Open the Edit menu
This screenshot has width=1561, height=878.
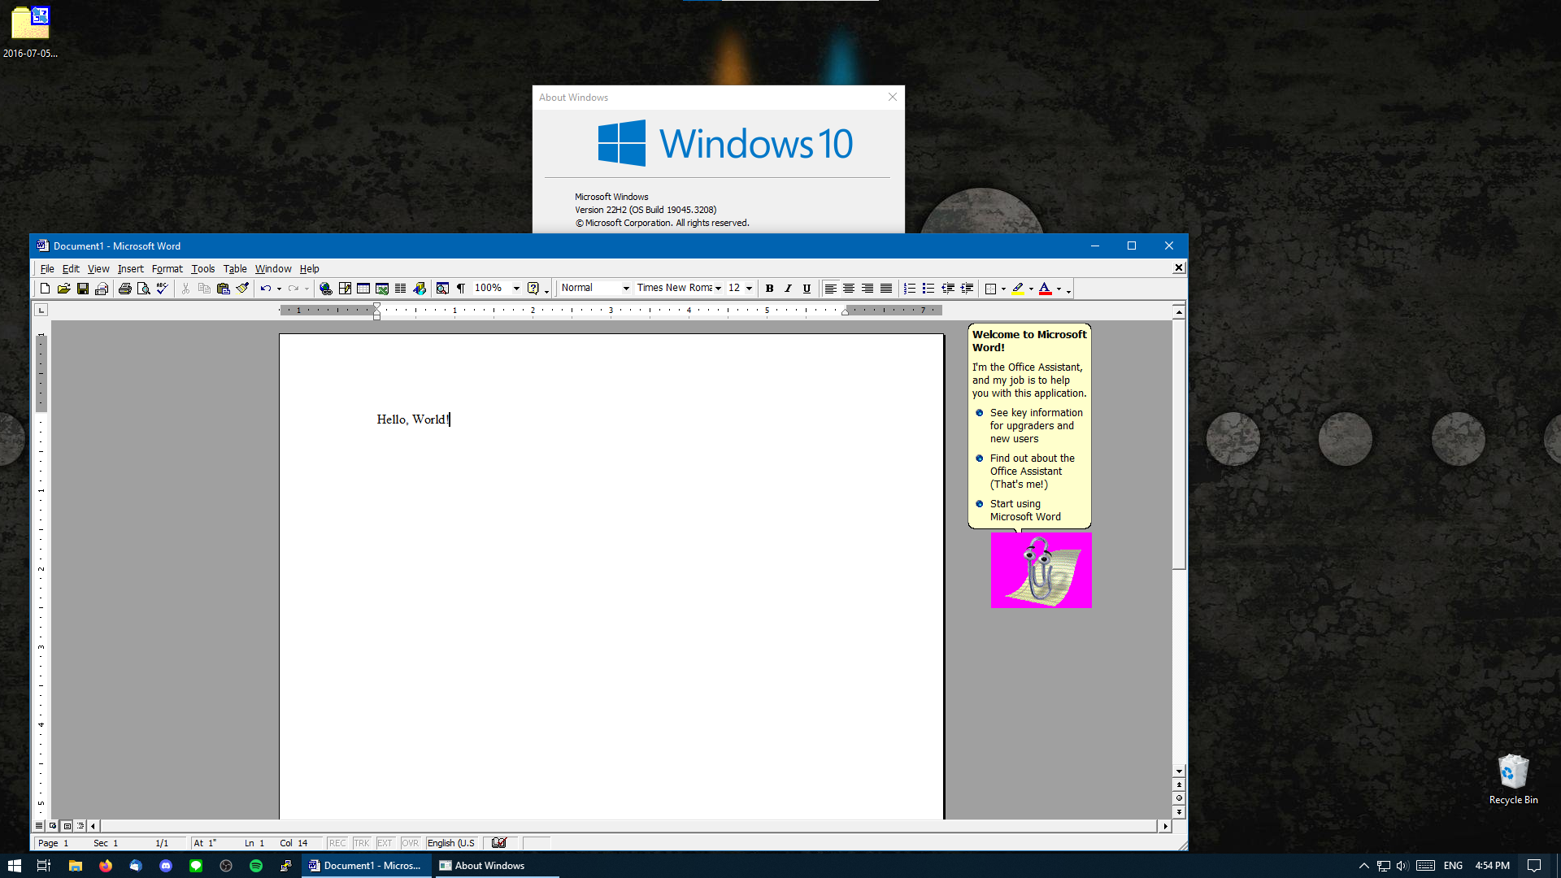(x=71, y=269)
